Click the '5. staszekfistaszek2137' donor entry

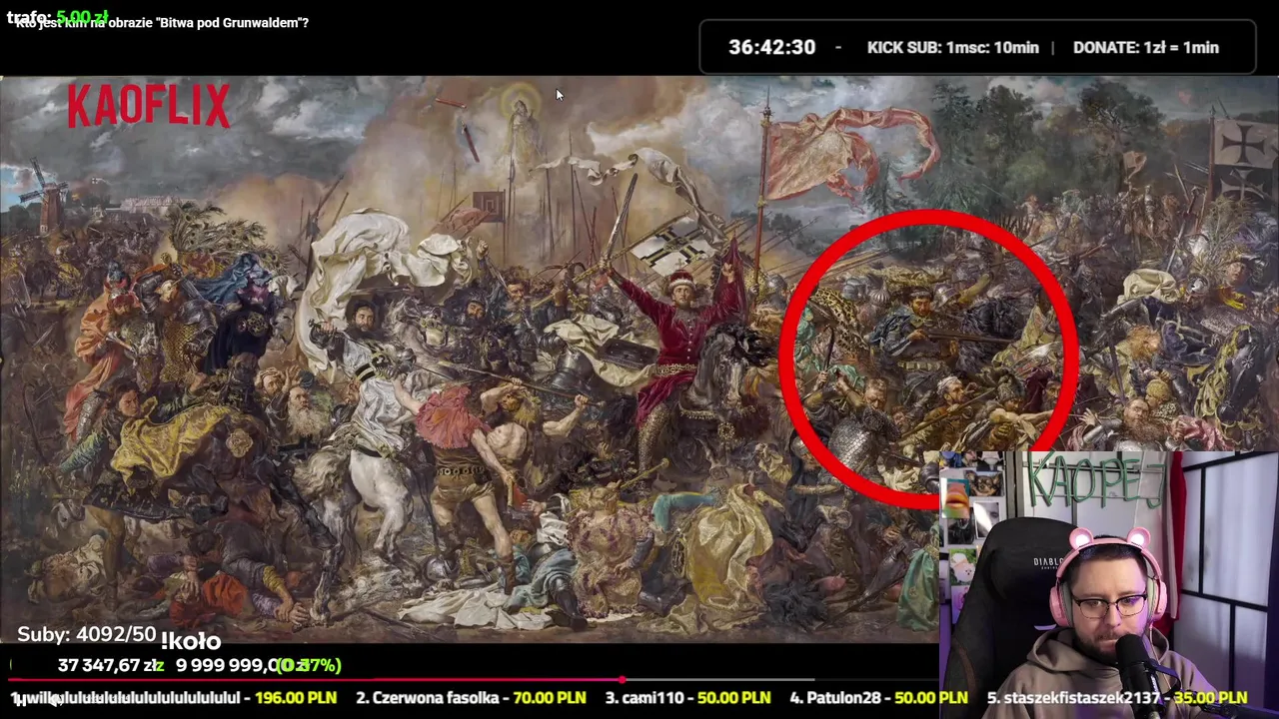[1073, 697]
